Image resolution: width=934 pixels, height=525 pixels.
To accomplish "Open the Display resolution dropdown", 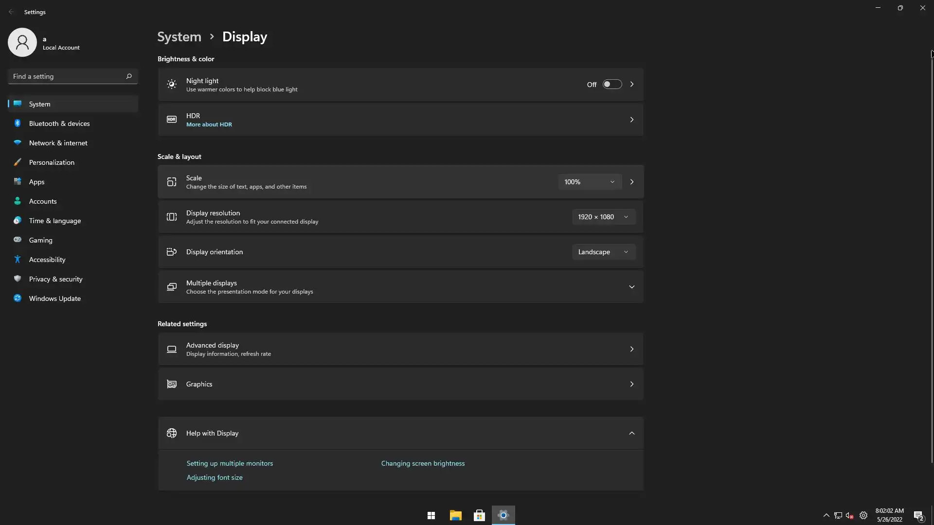I will click(x=603, y=217).
